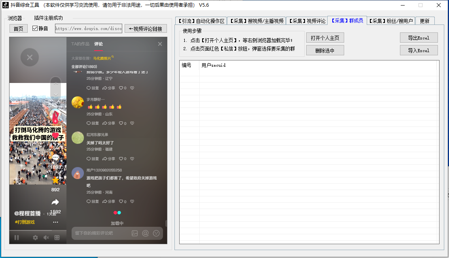Switch to 【采集】视频评论 tab
449x258 pixels.
tap(307, 21)
